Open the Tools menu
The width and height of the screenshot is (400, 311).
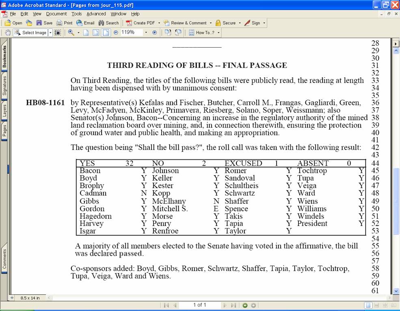point(76,14)
